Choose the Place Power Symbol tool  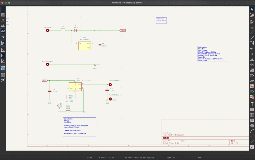(252, 27)
